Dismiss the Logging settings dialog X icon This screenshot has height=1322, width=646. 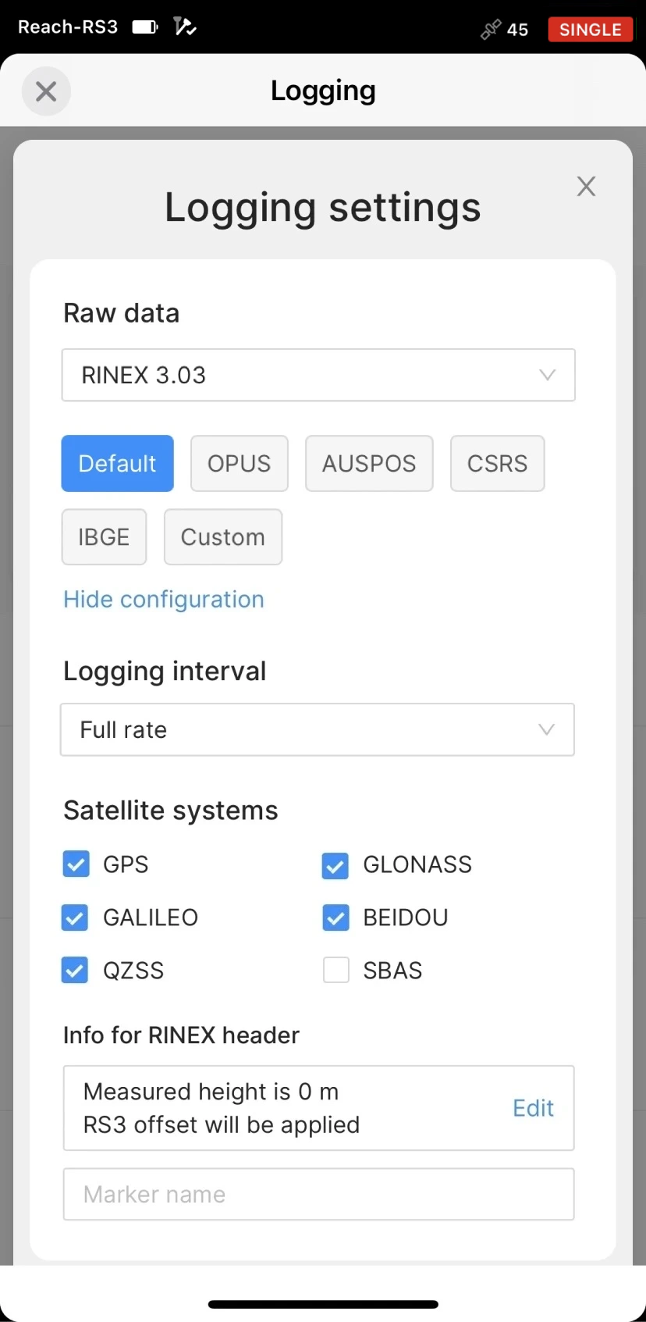point(586,186)
